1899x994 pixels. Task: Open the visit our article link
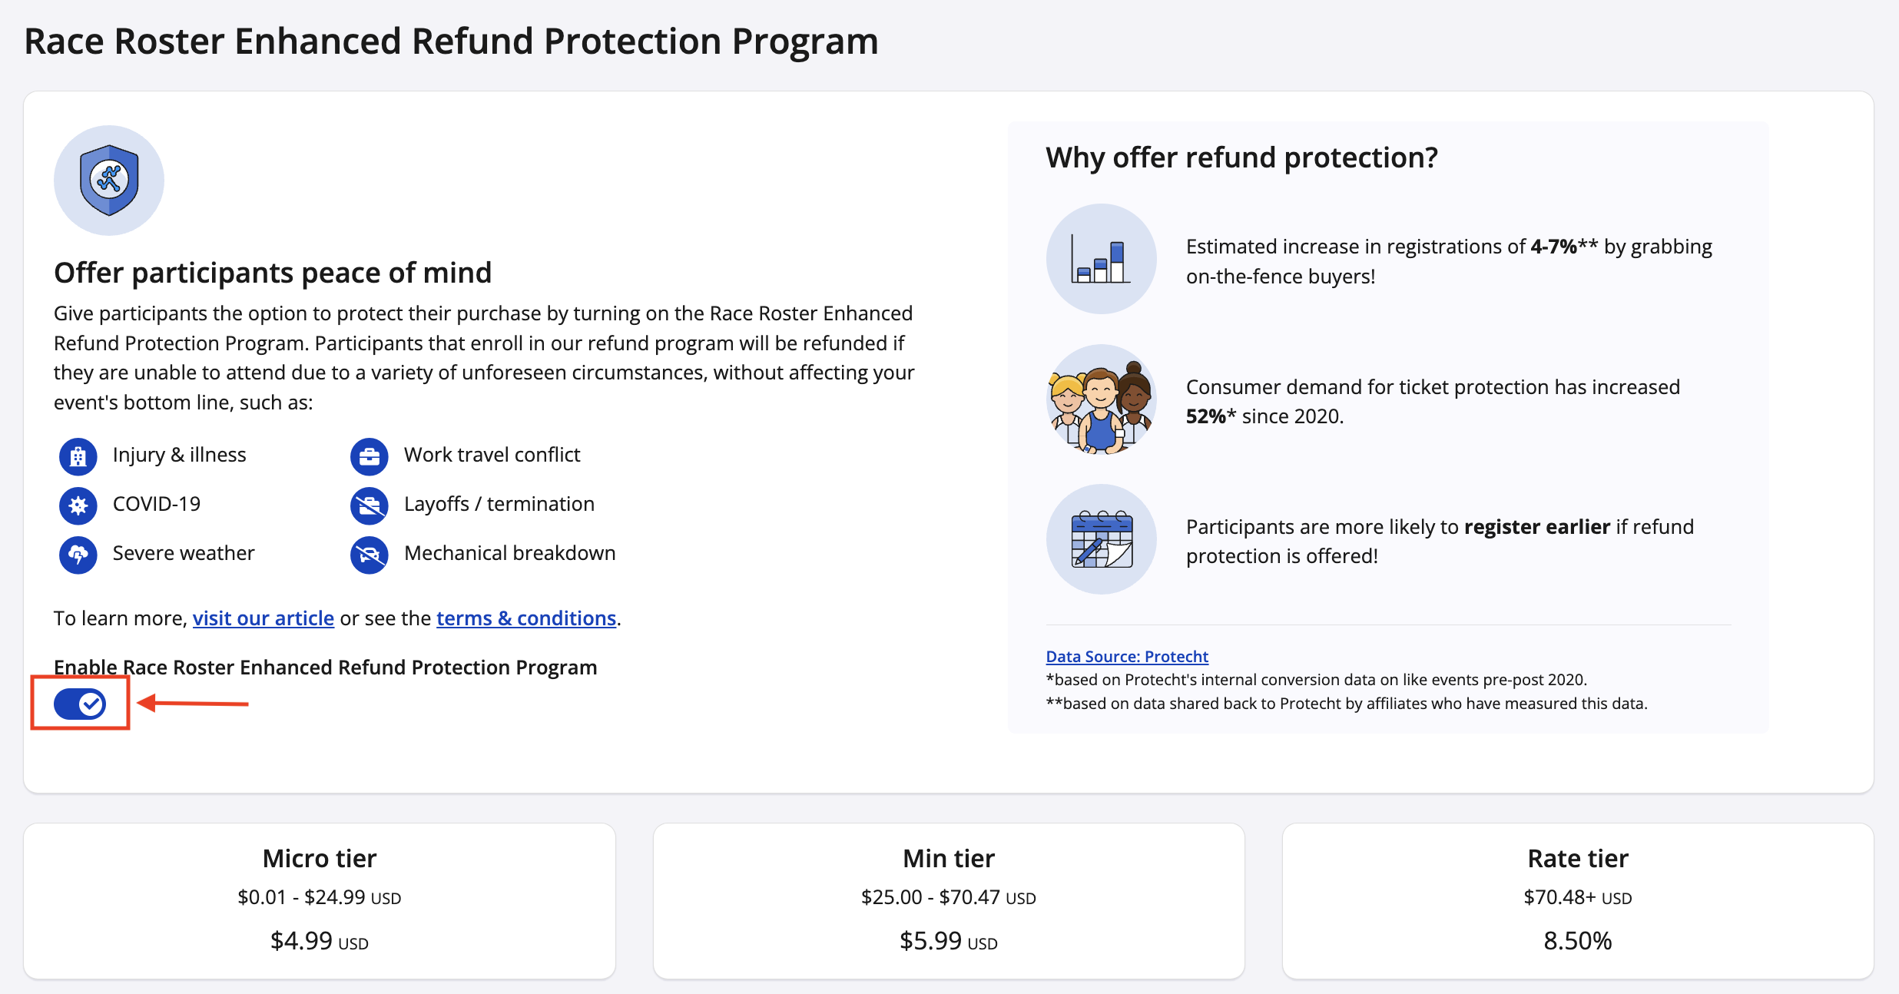coord(263,618)
